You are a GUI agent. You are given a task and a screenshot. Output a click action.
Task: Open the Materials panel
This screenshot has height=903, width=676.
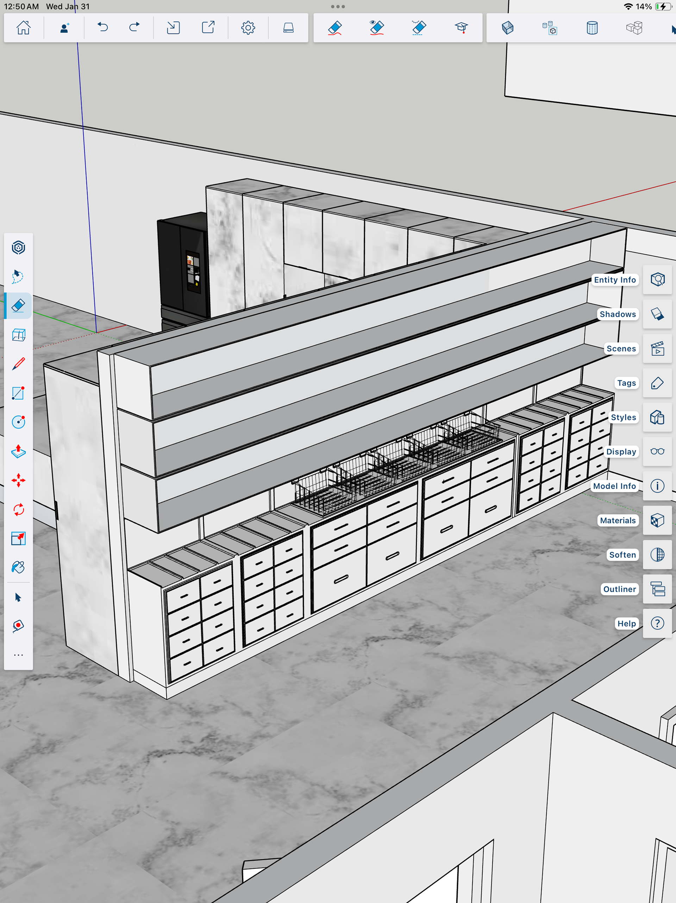[657, 520]
